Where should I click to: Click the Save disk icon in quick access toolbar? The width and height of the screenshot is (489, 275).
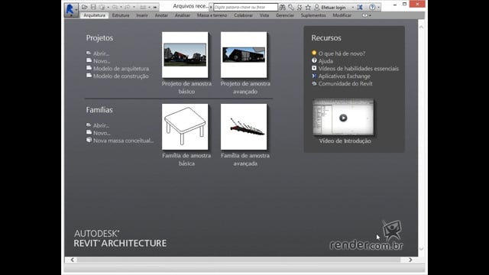93,7
